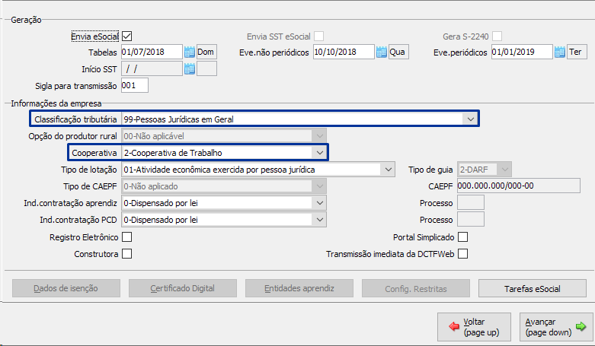Viewport: 595px width, 346px height.
Task: Click the Entidades aprendiz button
Action: click(299, 288)
